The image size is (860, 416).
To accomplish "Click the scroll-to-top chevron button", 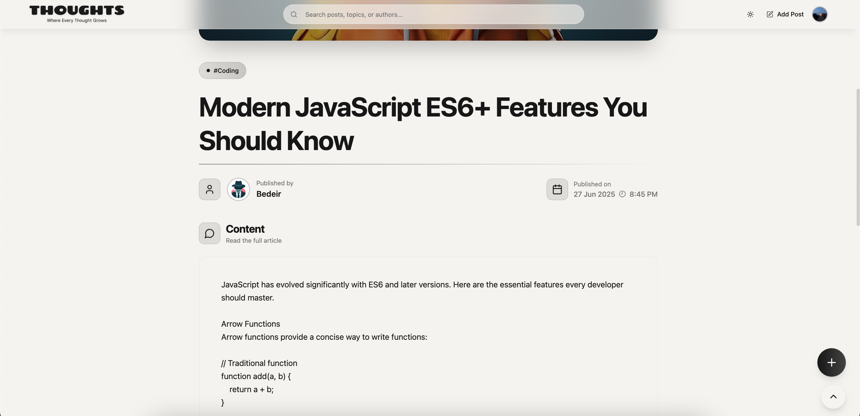I will coord(833,397).
